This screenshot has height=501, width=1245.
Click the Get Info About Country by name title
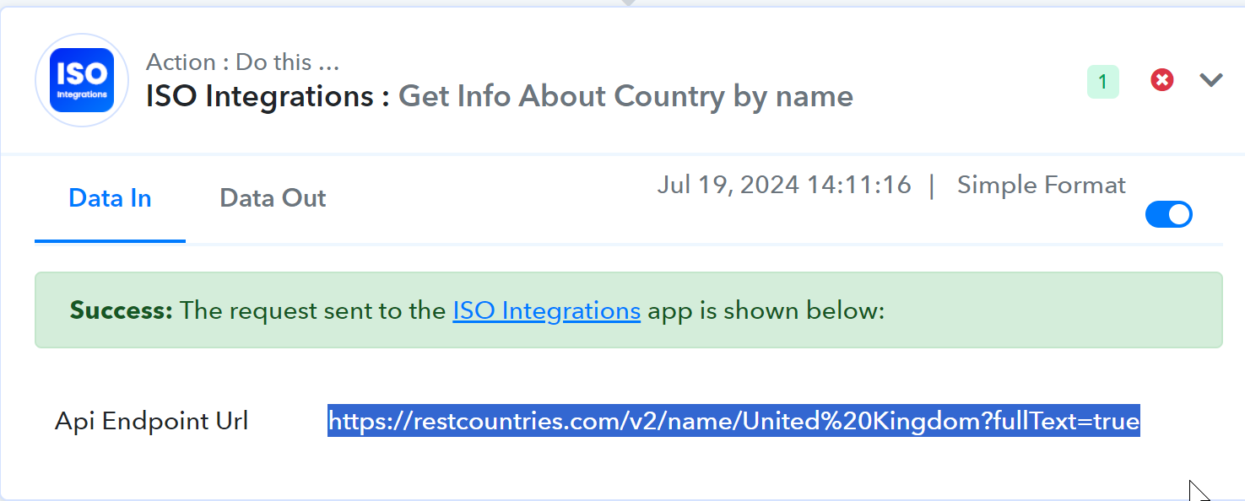coord(625,96)
